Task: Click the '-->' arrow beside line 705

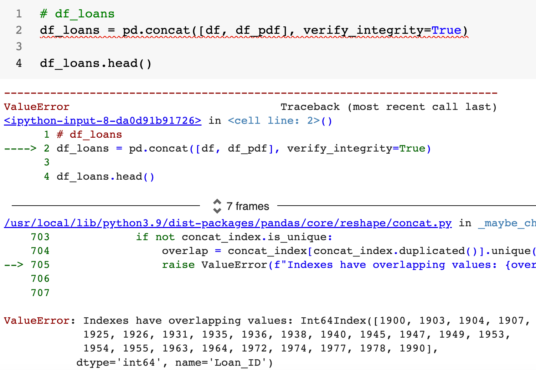Action: pos(14,265)
